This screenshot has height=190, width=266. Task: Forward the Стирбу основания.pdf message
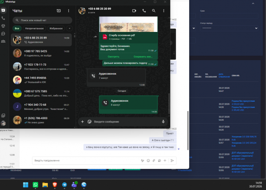coord(95,37)
